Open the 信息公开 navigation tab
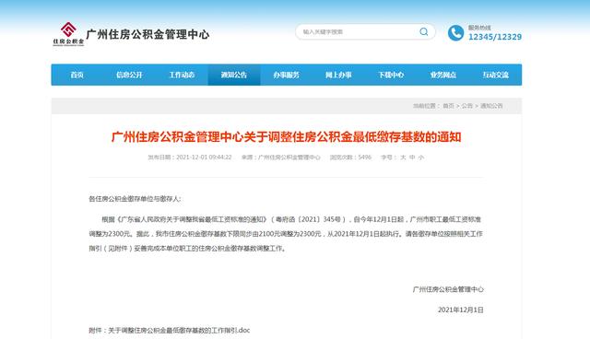 pyautogui.click(x=129, y=75)
